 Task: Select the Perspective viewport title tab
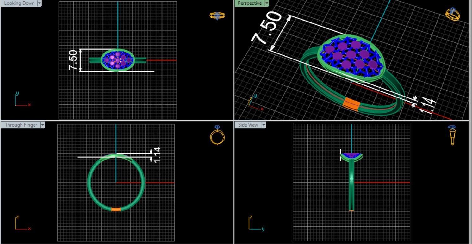(250, 3)
